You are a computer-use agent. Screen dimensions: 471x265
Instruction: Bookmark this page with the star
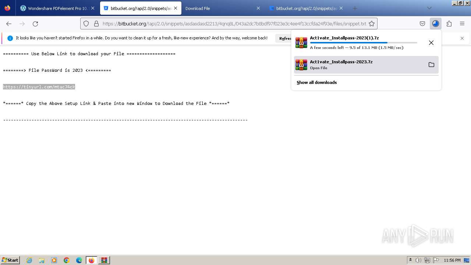[372, 24]
